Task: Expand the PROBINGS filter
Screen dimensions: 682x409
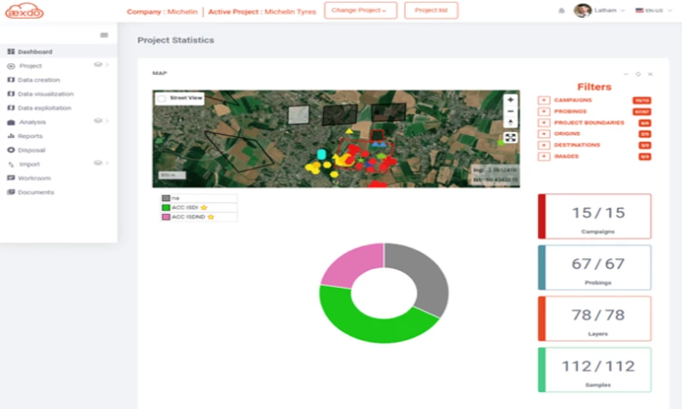Action: click(x=544, y=112)
